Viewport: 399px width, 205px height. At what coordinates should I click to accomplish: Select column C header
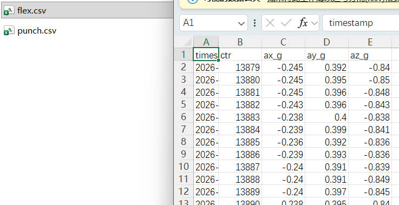point(283,42)
